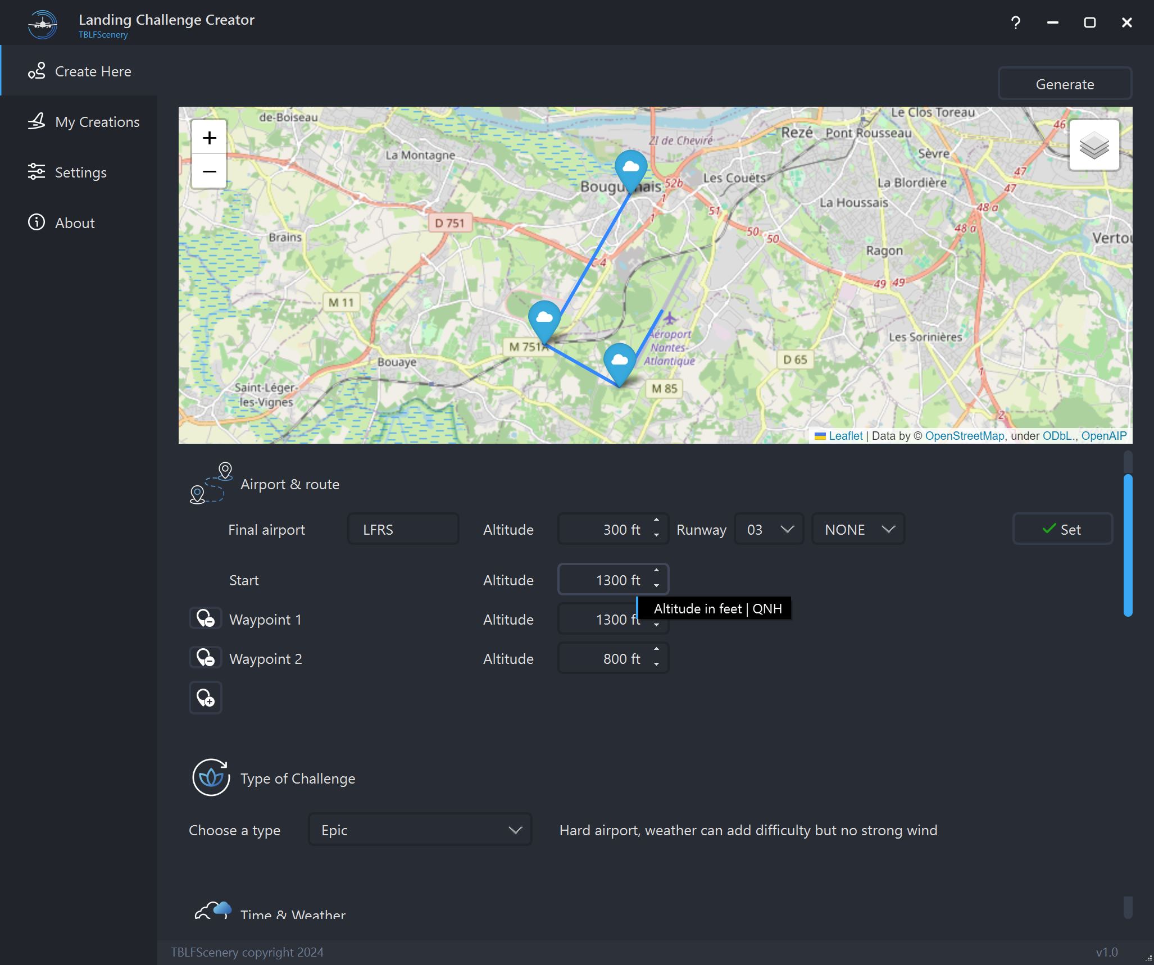Remove Waypoint 1 with its minus icon
The width and height of the screenshot is (1154, 965).
pyautogui.click(x=206, y=618)
